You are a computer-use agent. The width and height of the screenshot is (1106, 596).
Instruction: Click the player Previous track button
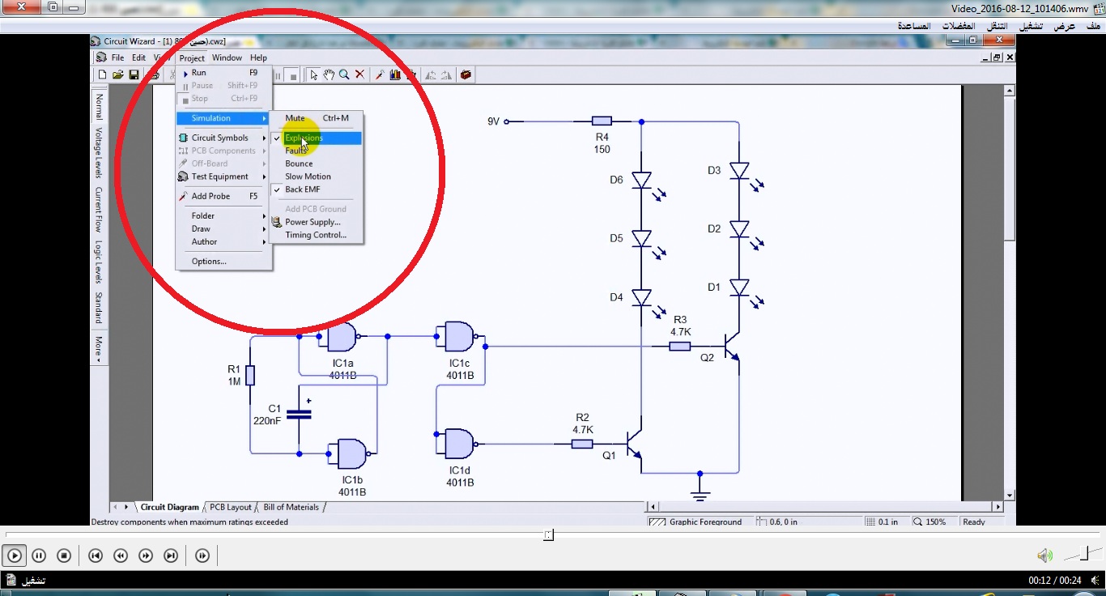[96, 556]
